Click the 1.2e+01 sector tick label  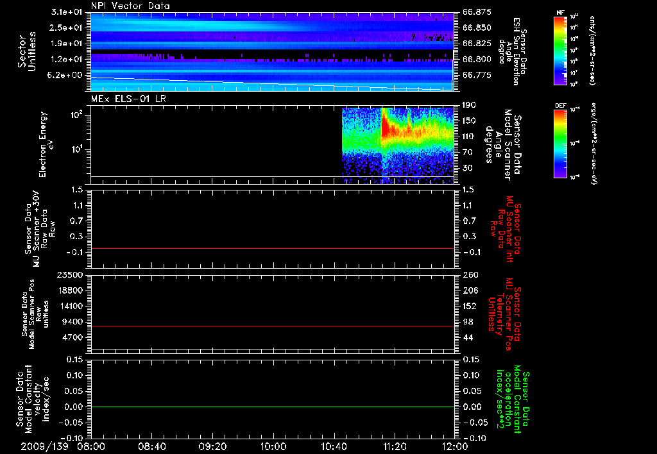pos(66,60)
